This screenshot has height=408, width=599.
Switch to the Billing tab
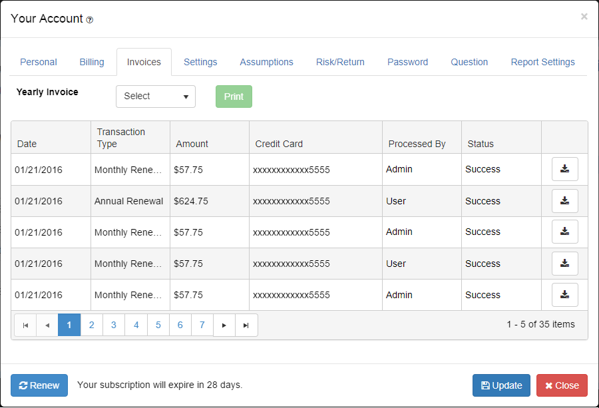(92, 62)
